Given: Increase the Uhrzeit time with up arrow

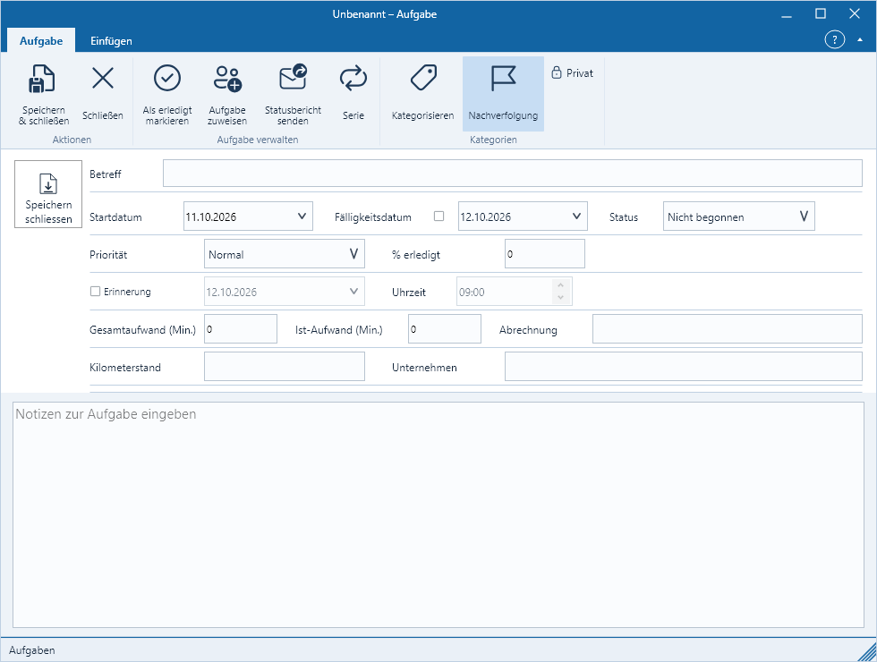Looking at the screenshot, I should pos(560,285).
